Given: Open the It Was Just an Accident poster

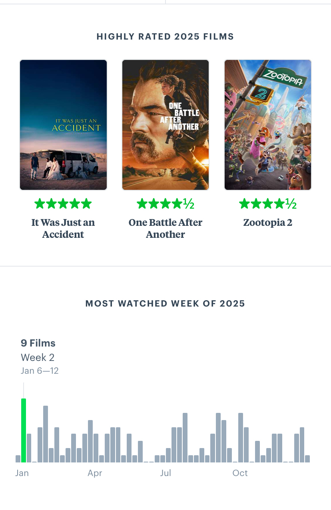Looking at the screenshot, I should click(63, 125).
